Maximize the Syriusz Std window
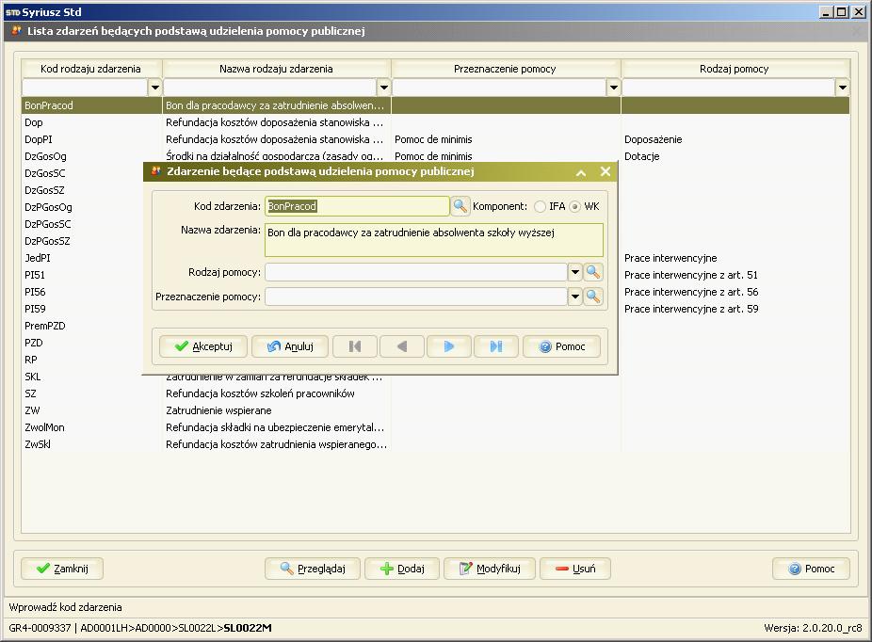 click(x=842, y=11)
